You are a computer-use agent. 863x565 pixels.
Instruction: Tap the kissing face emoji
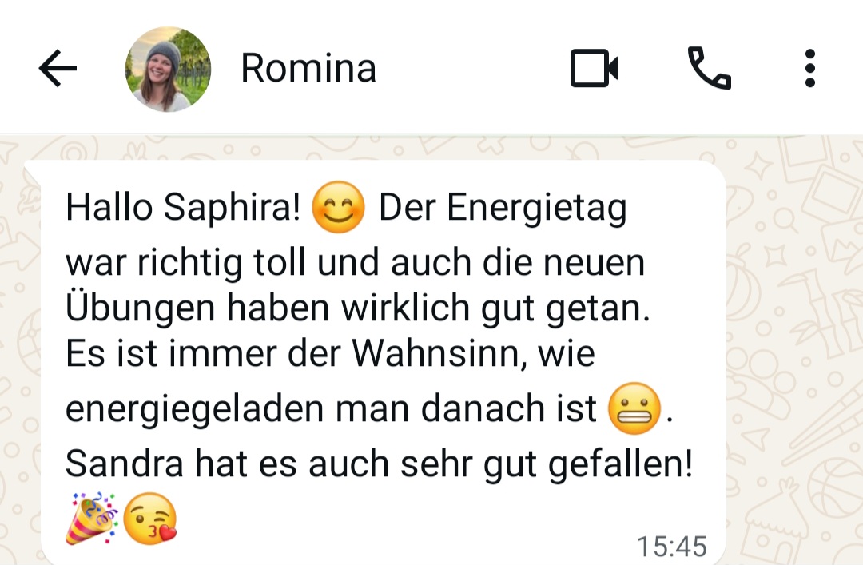point(150,519)
